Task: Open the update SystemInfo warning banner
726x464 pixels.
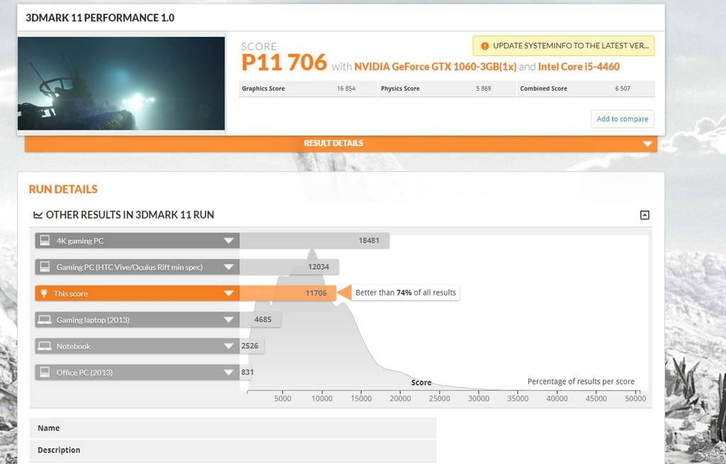Action: 564,46
